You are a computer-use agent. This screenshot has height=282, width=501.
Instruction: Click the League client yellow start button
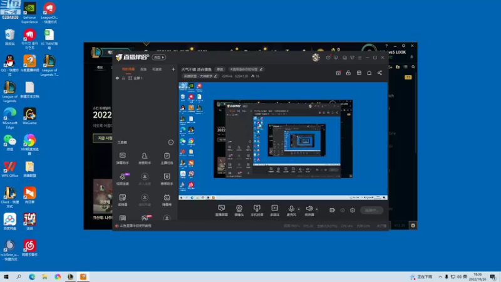click(x=103, y=138)
